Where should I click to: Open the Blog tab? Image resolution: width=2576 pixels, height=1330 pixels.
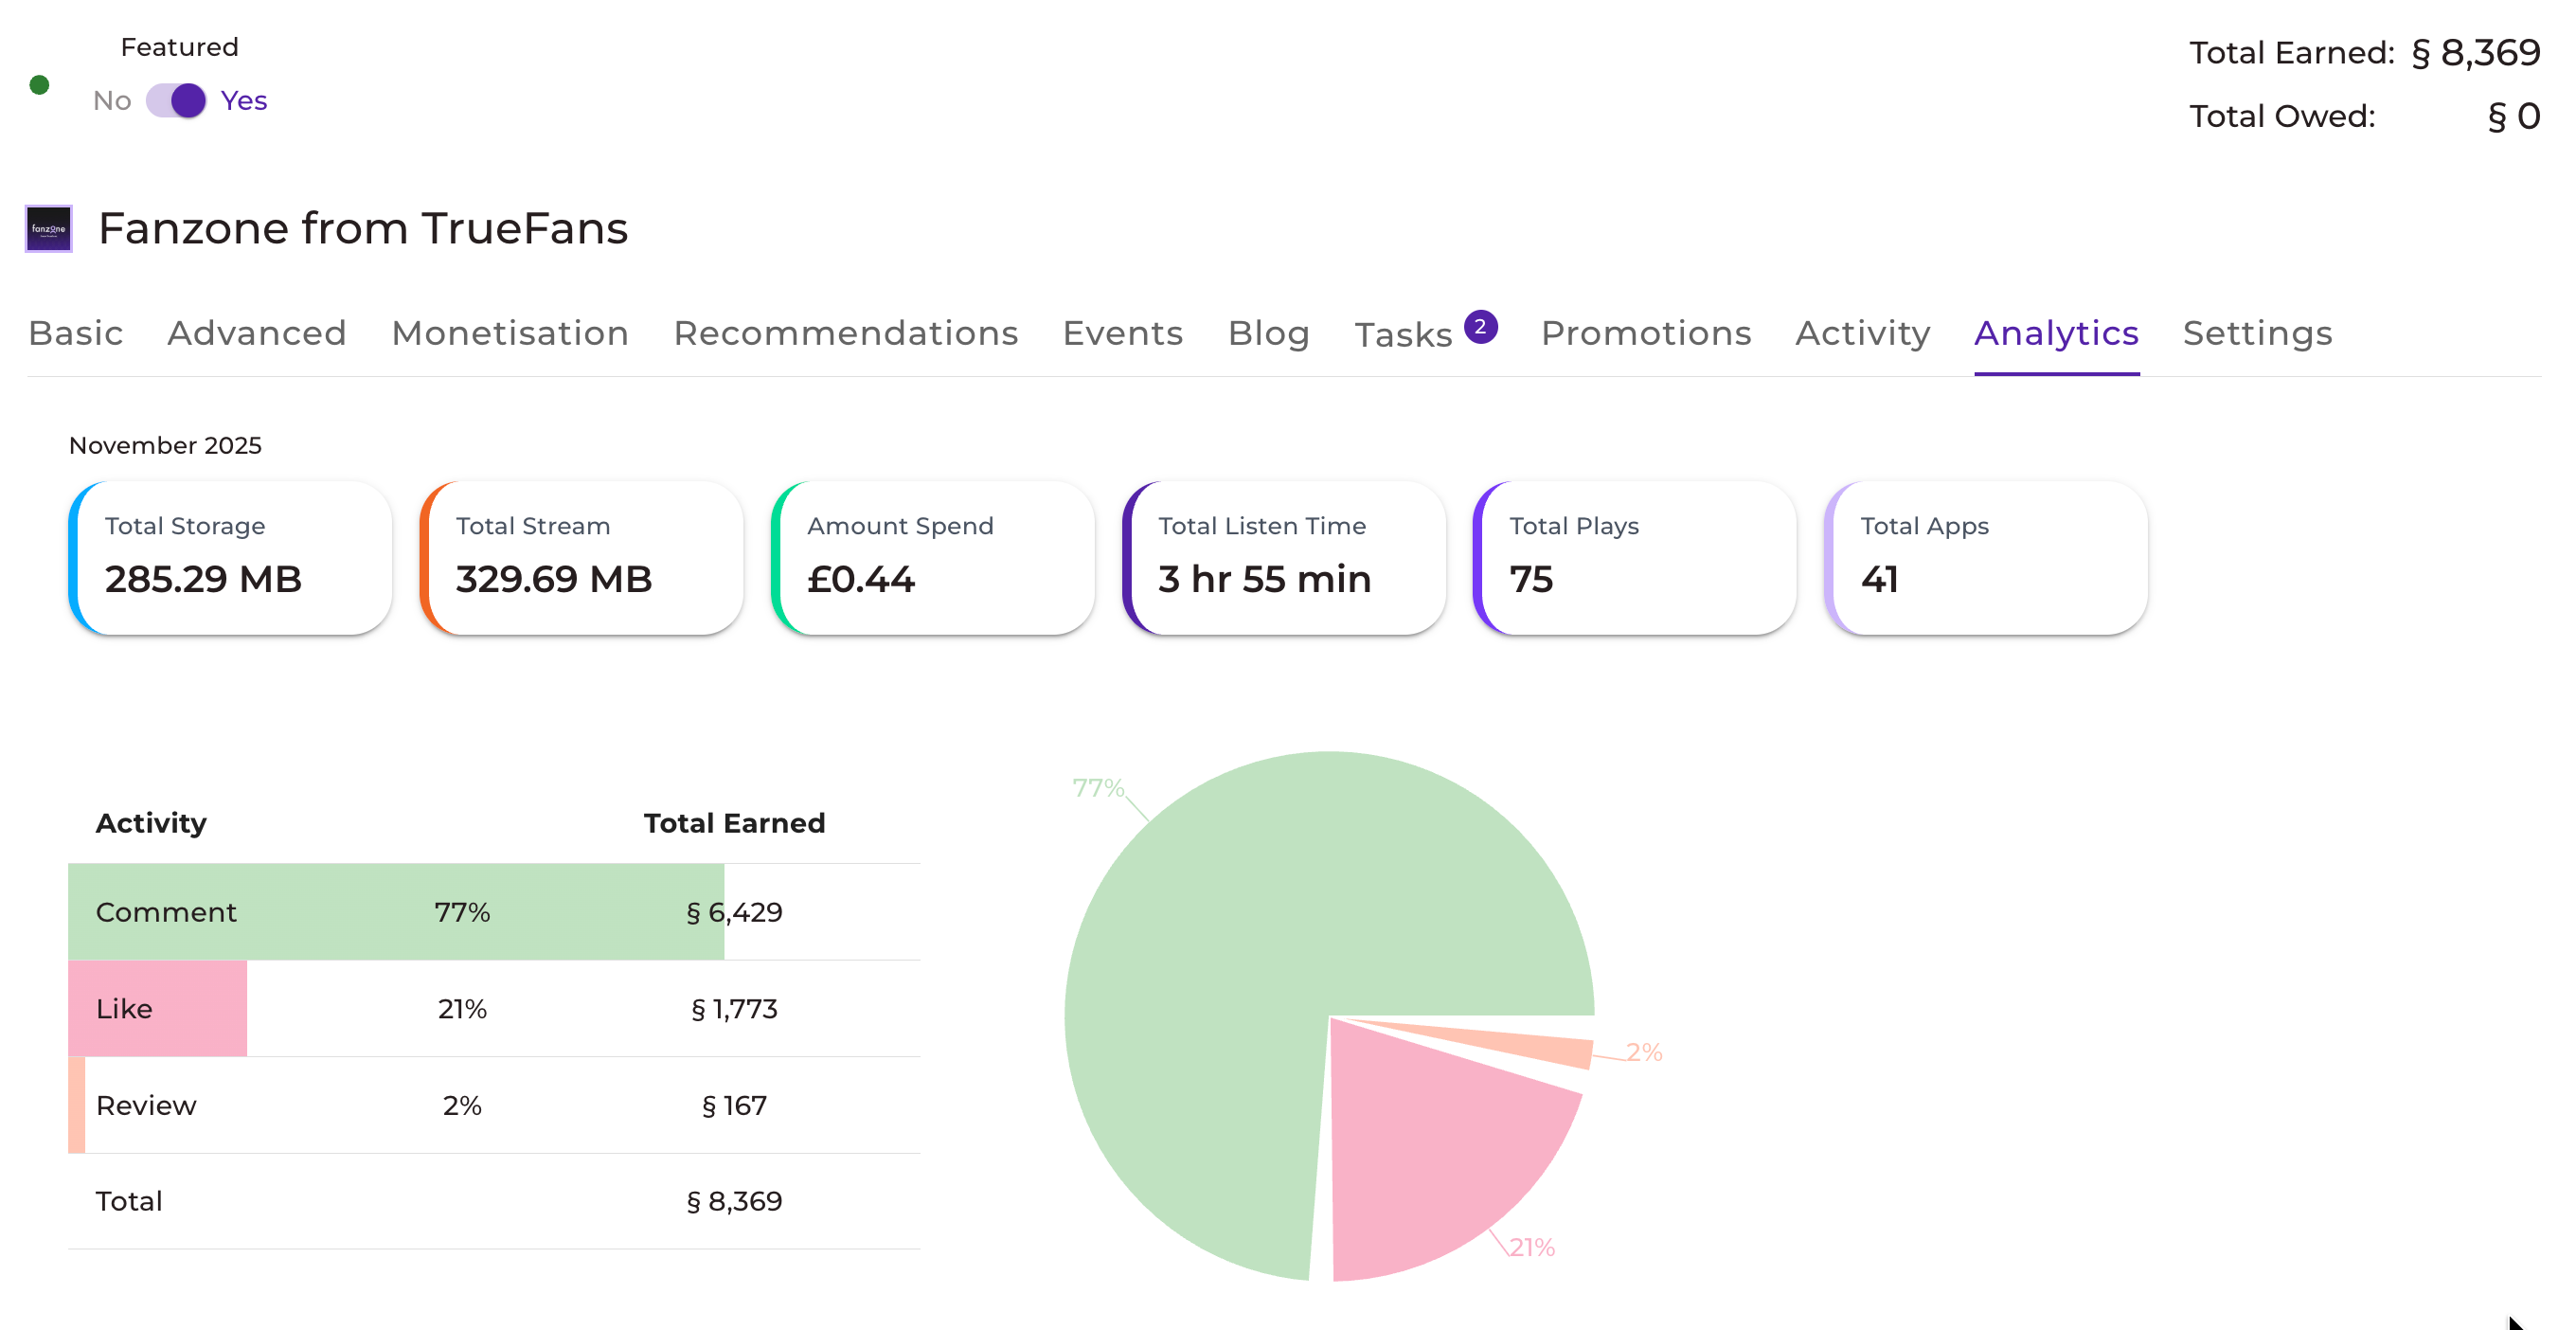1268,333
